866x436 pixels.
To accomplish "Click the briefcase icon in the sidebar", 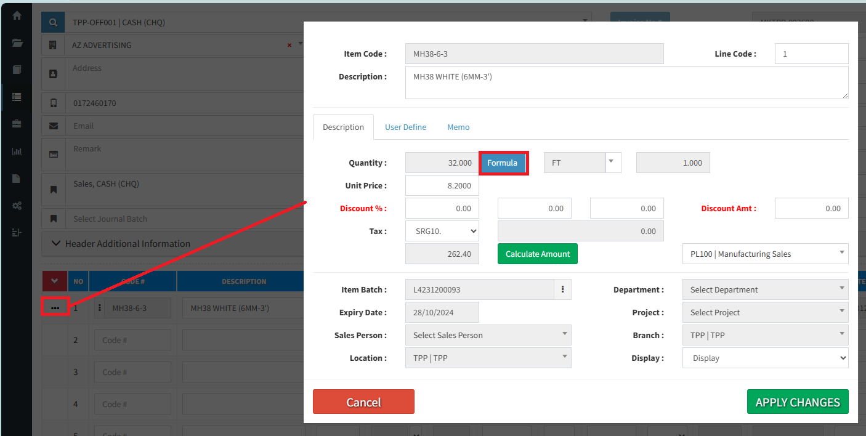I will tap(17, 124).
